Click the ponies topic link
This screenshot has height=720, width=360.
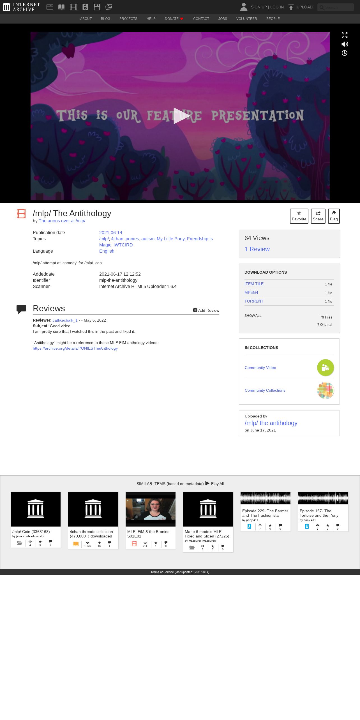pos(132,239)
